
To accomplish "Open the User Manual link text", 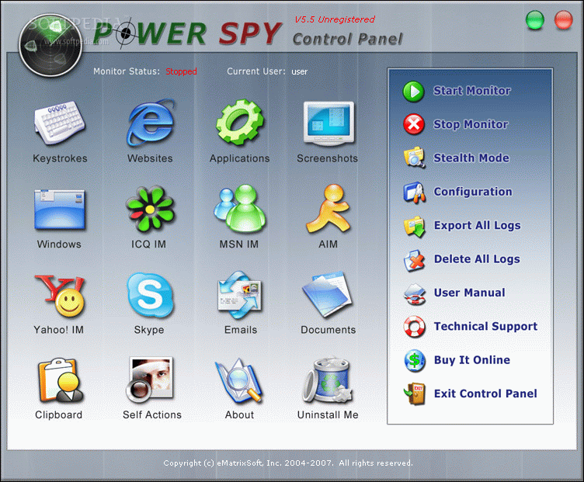I will pos(469,293).
